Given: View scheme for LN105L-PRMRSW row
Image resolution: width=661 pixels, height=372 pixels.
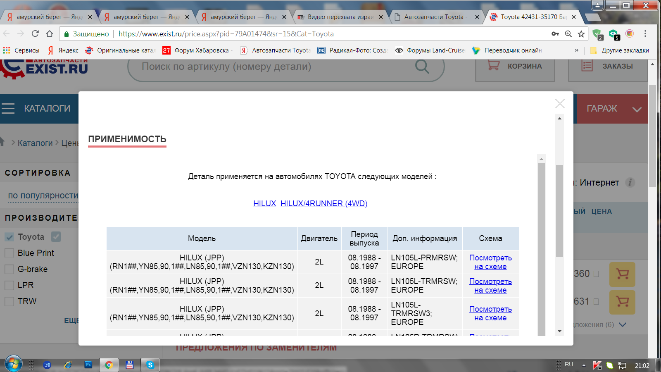Looking at the screenshot, I should click(x=490, y=262).
